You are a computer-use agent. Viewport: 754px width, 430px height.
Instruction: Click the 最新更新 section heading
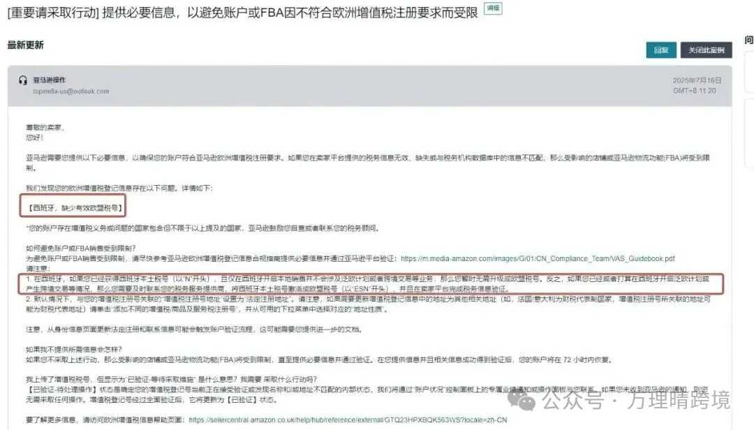tap(26, 45)
